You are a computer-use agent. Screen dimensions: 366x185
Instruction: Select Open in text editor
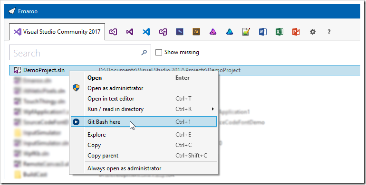point(144,99)
